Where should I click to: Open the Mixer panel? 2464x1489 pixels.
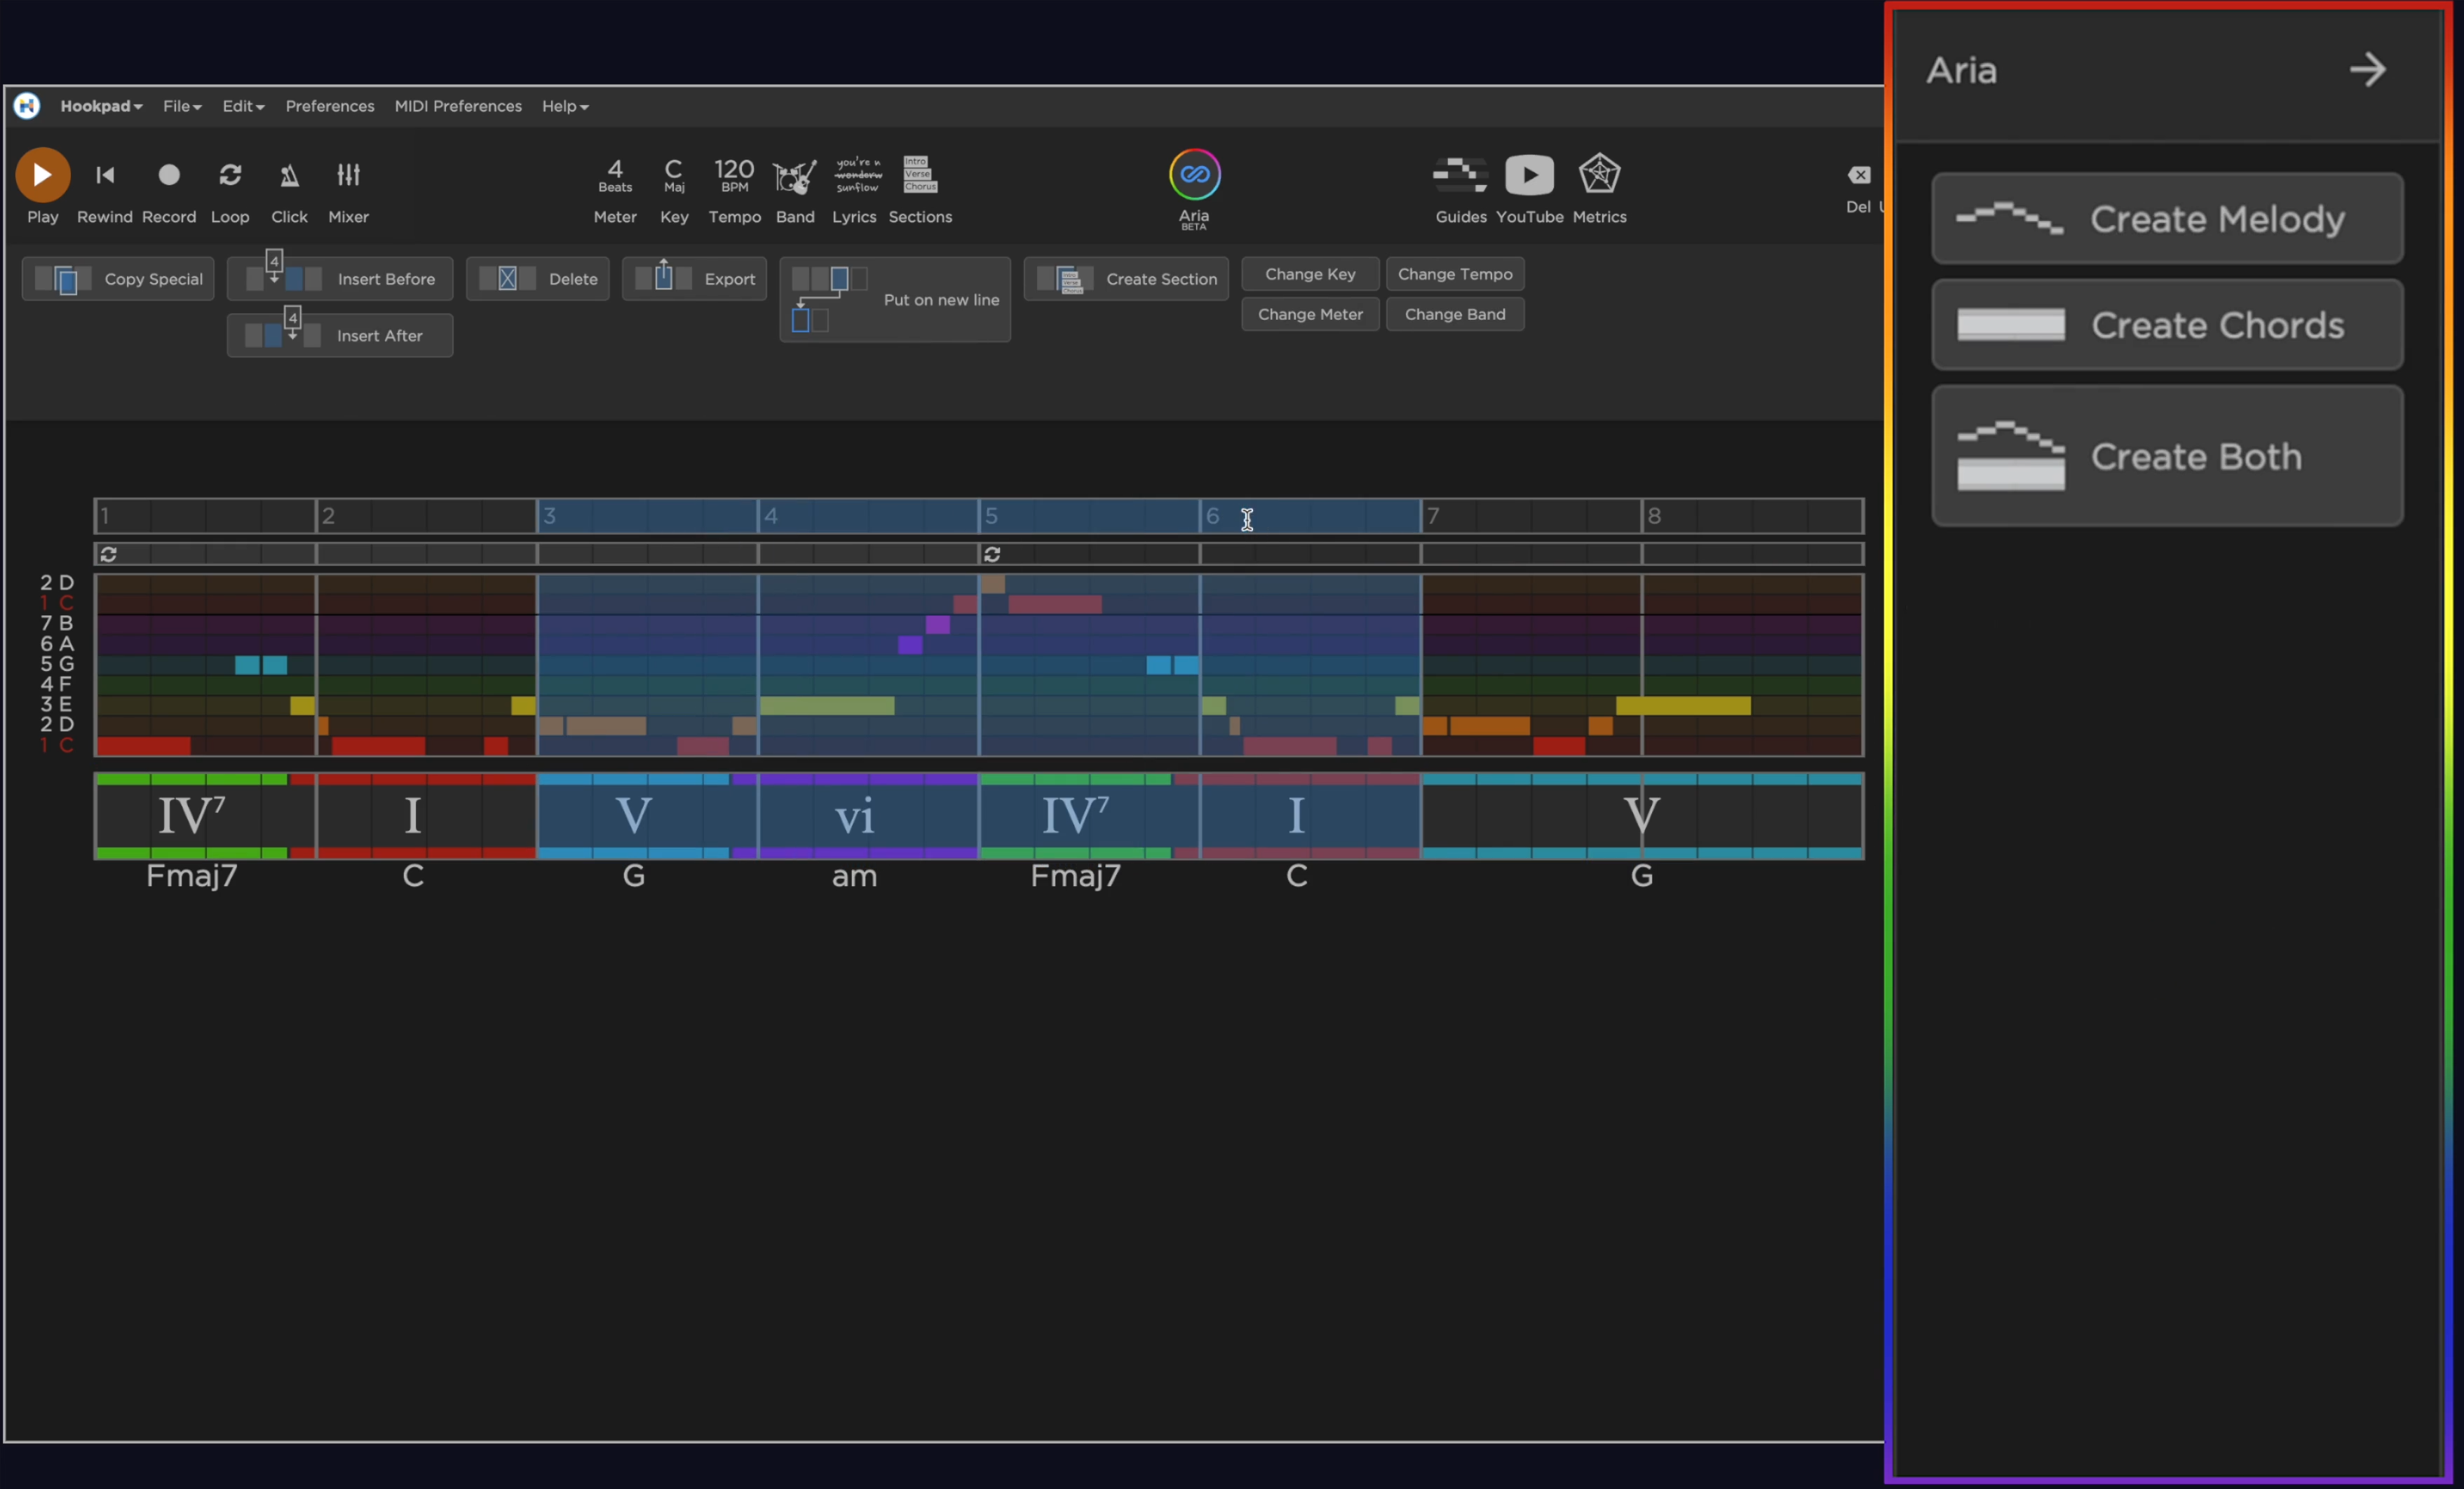tap(348, 175)
